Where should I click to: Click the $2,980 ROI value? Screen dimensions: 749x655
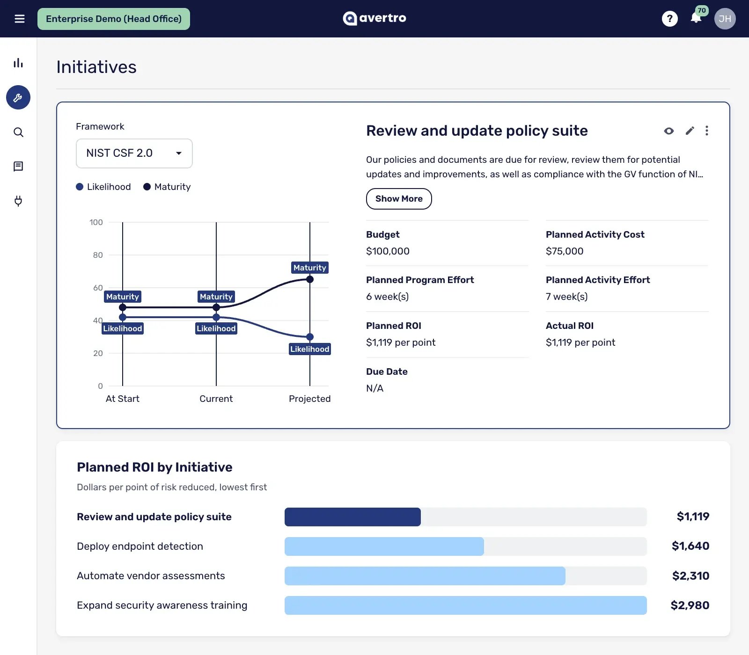[690, 605]
